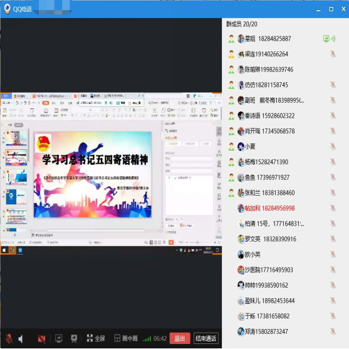
Task: Switch to 全屏 fullscreen view
Action: click(96, 338)
